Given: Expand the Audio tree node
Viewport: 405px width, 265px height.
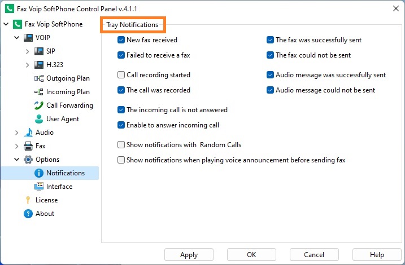Looking at the screenshot, I should coord(17,132).
